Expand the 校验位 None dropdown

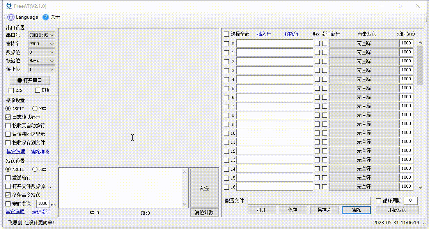click(42, 61)
